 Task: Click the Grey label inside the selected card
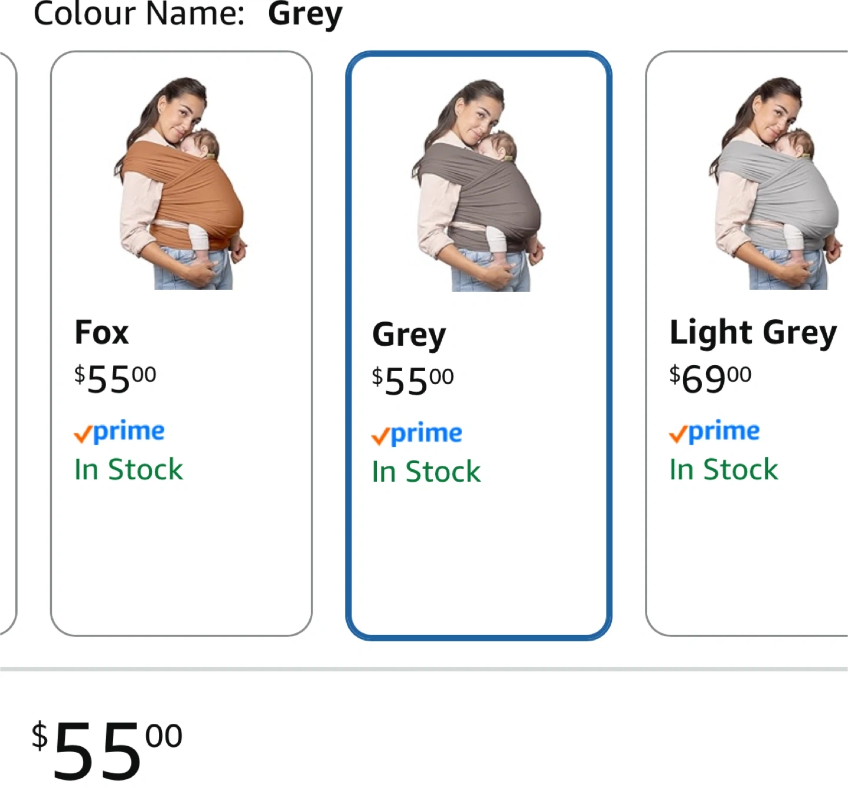point(409,335)
